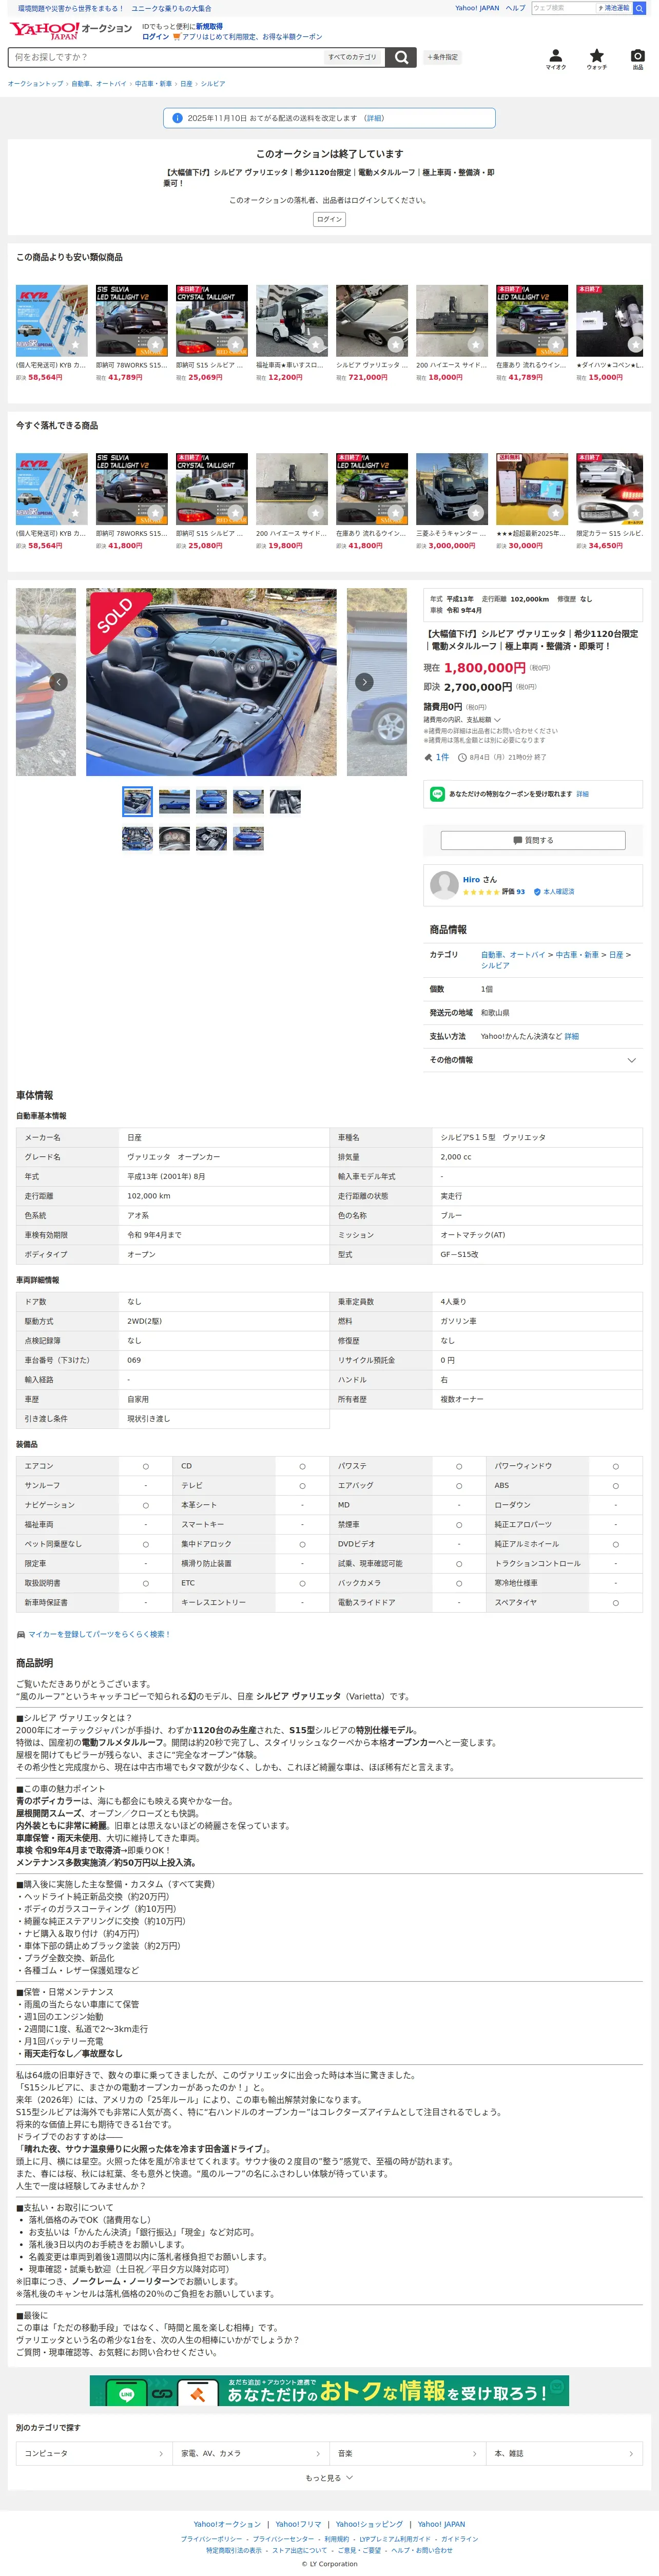Watch-star the 限定カラー S15 item priced 34,650円

tap(635, 513)
